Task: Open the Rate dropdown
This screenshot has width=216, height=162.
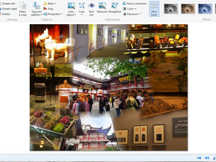Action: pos(50,4)
